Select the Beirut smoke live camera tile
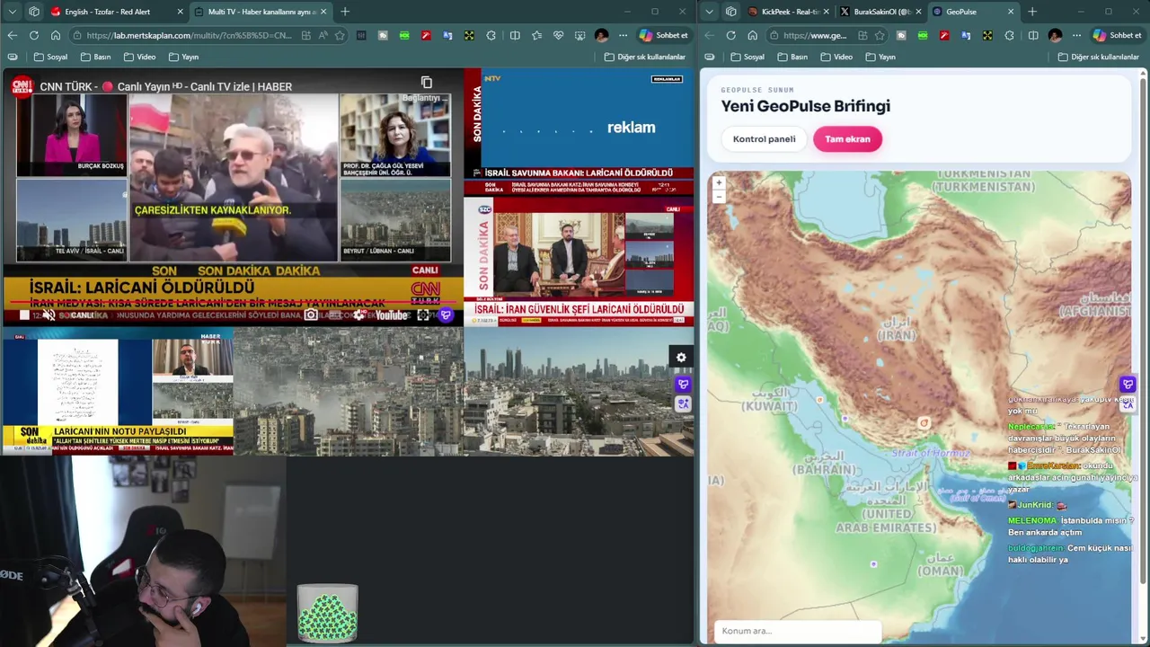 coord(349,391)
